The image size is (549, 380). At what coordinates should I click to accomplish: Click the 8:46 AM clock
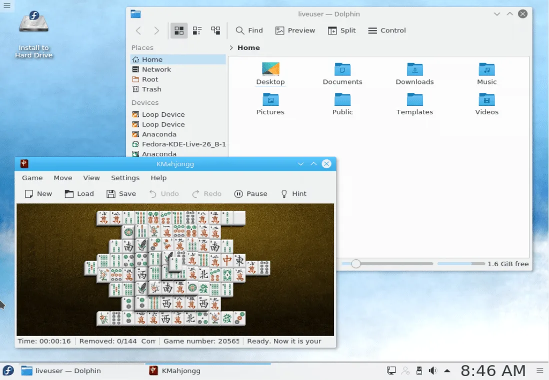click(x=493, y=371)
